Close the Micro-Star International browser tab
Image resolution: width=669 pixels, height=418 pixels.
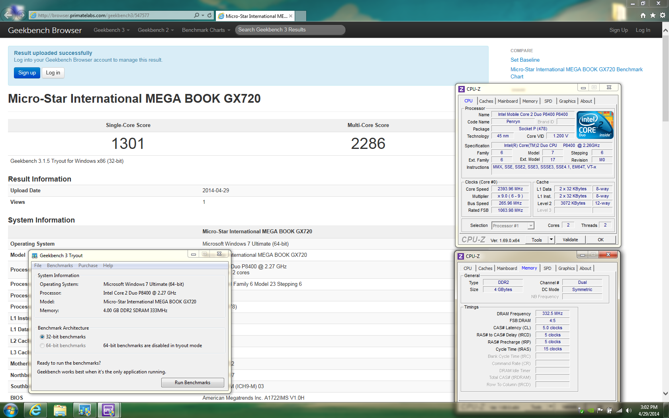[x=291, y=16]
